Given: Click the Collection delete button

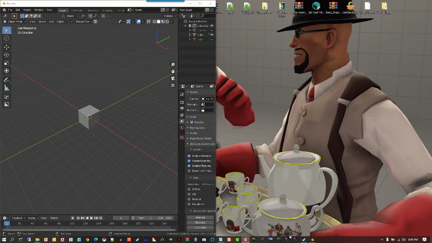Looking at the screenshot, I should [x=200, y=227].
